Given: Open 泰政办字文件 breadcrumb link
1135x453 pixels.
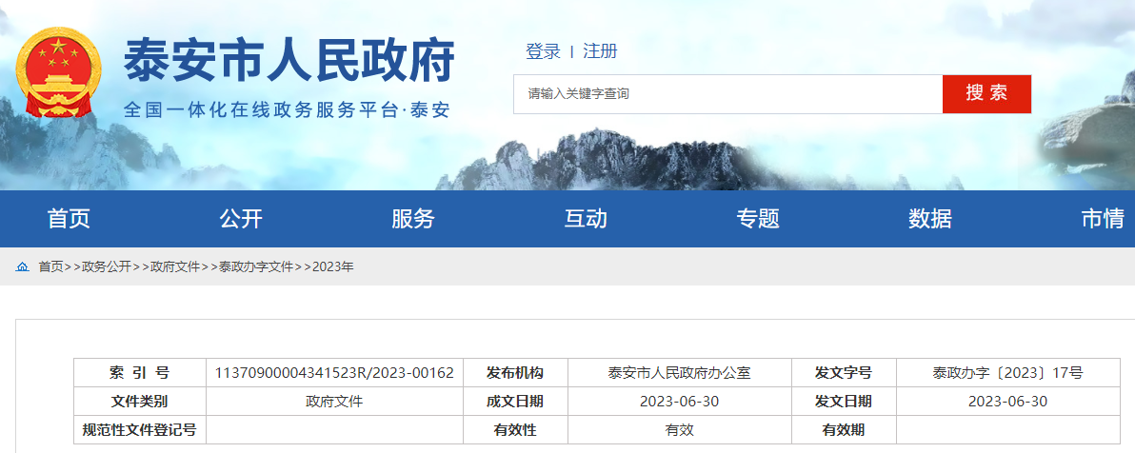Looking at the screenshot, I should [x=256, y=267].
